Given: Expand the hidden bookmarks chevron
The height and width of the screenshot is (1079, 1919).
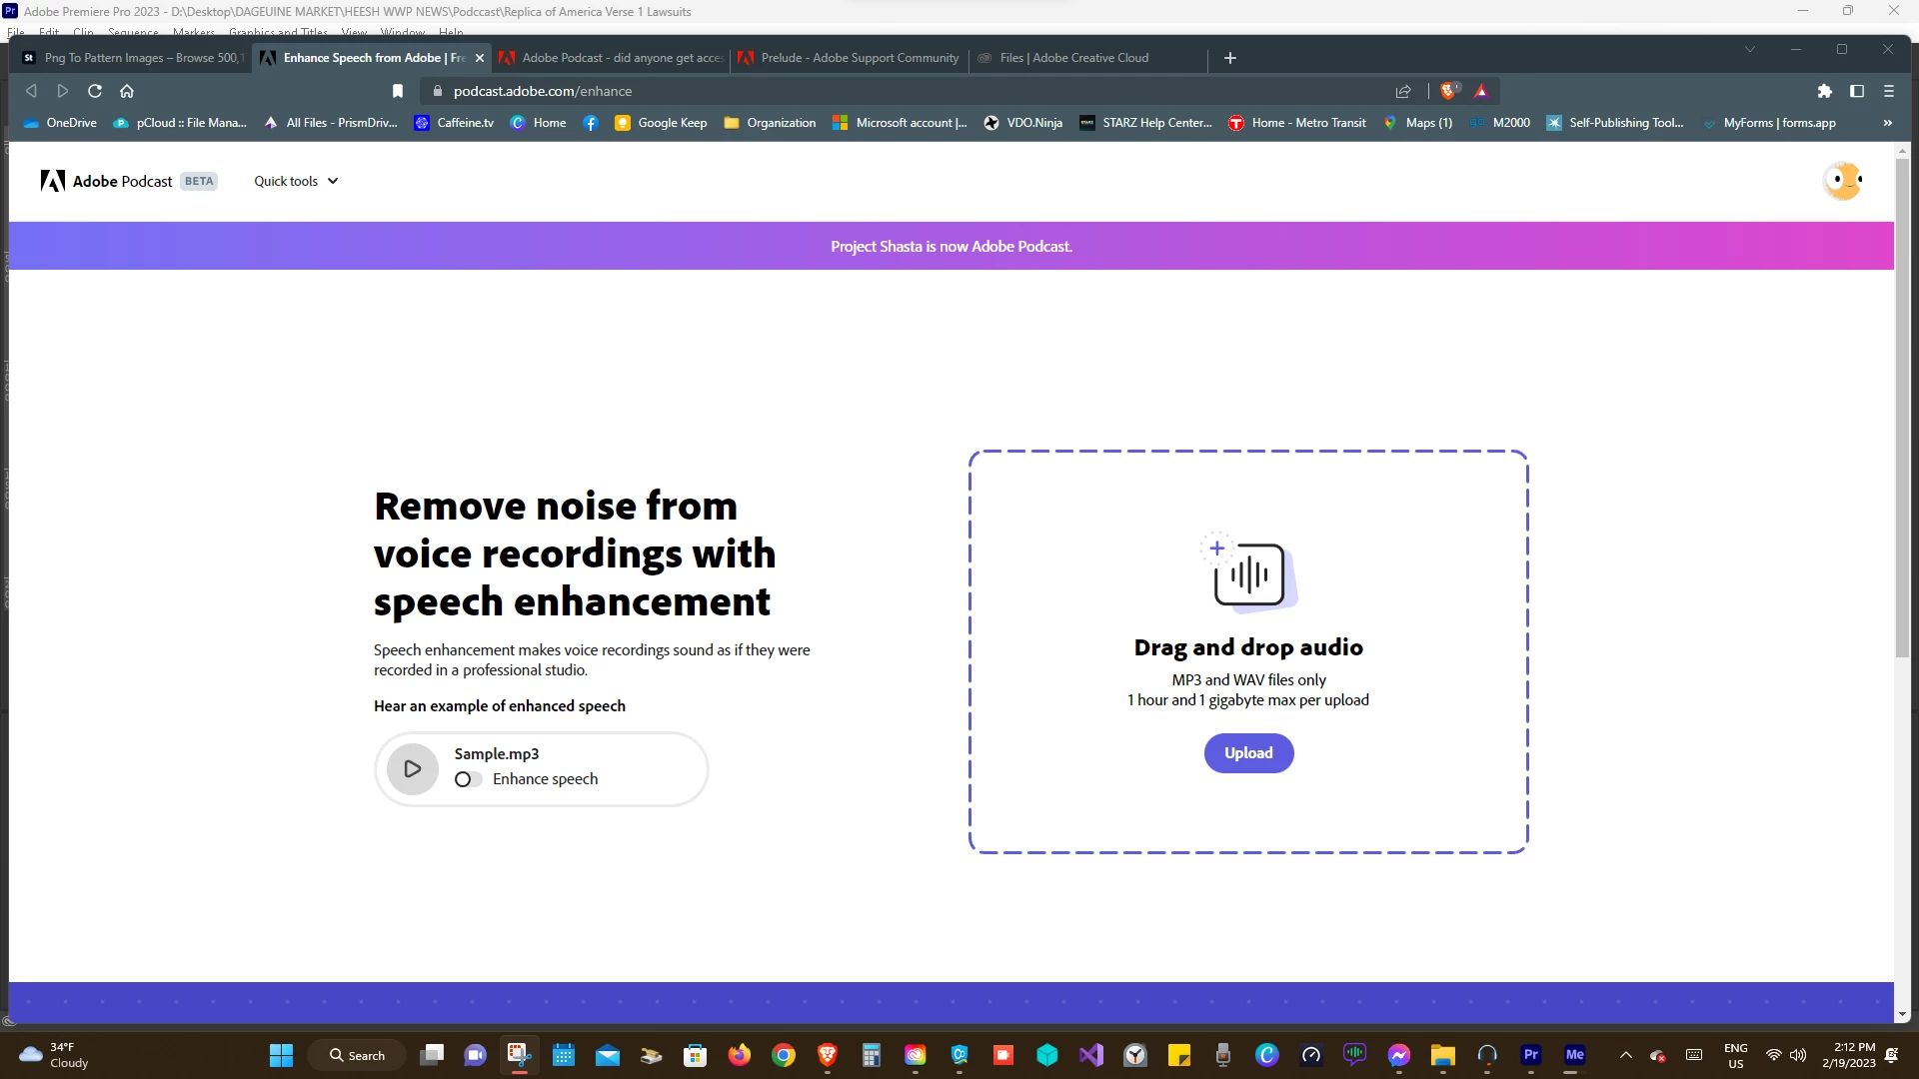Looking at the screenshot, I should pyautogui.click(x=1887, y=123).
